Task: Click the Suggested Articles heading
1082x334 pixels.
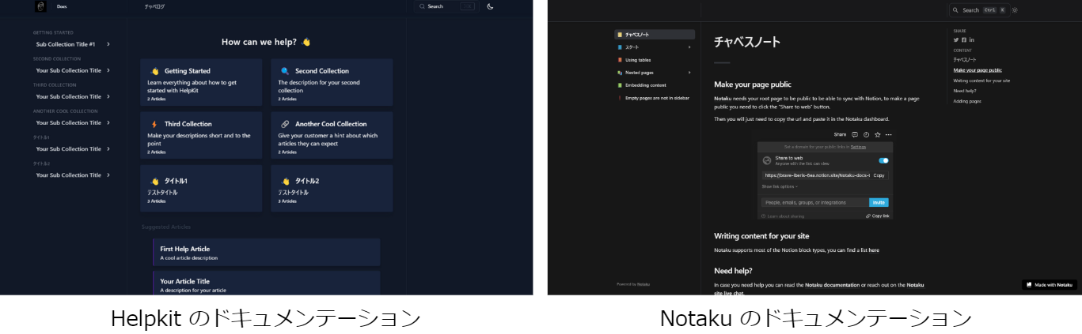Action: pos(165,227)
